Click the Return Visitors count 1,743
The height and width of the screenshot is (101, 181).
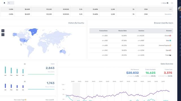click(51, 83)
